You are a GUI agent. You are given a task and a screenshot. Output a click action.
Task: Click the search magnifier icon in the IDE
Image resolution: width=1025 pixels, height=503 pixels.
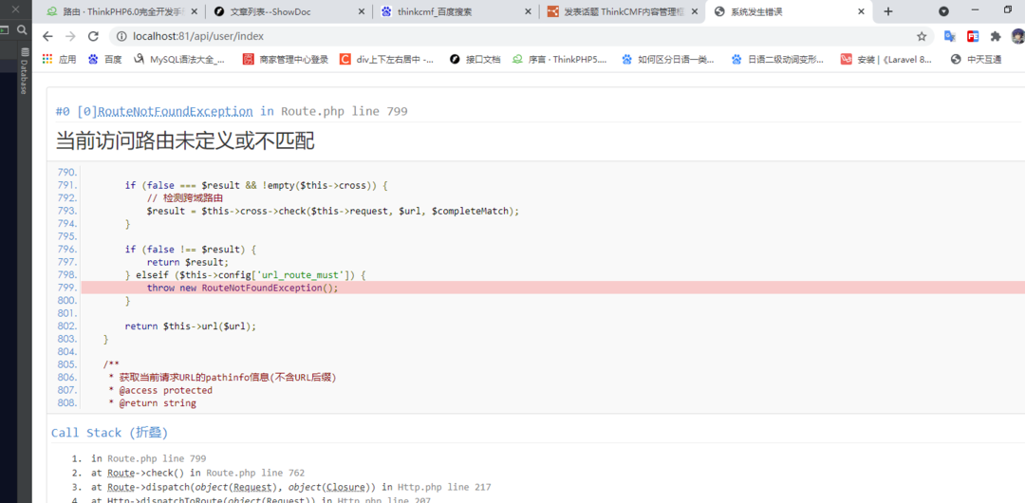coord(22,29)
